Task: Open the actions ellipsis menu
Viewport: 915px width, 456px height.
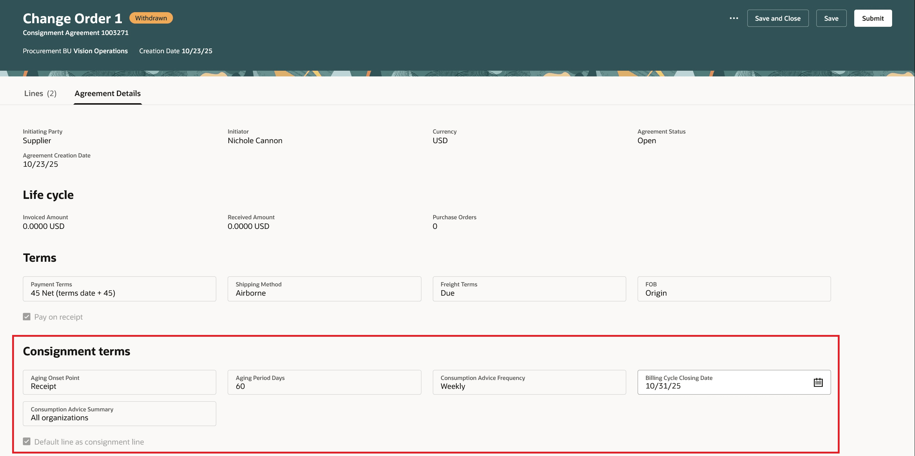Action: (734, 18)
